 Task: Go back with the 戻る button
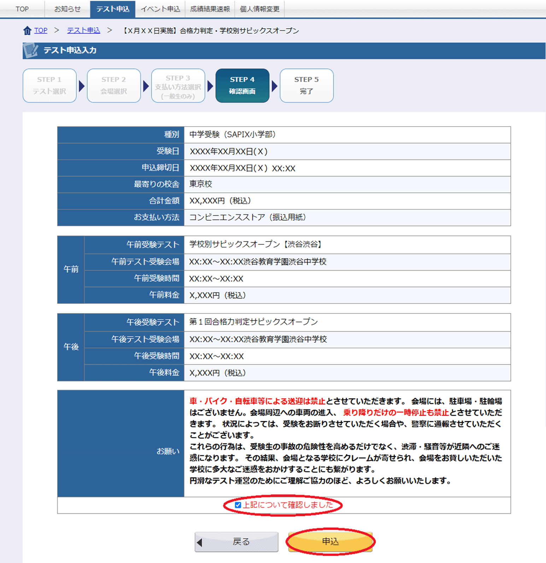coord(236,542)
